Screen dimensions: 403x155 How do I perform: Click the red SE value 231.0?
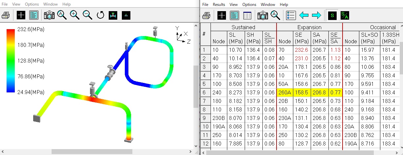tap(302, 59)
